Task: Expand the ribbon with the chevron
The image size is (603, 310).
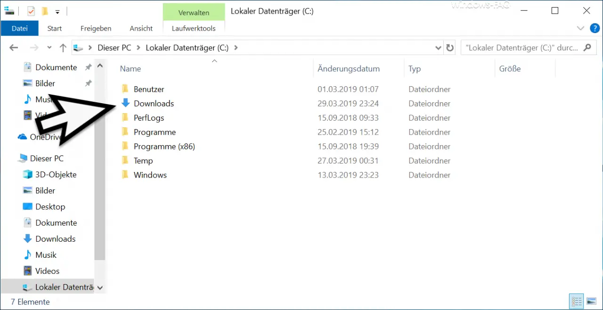Action: pyautogui.click(x=580, y=28)
